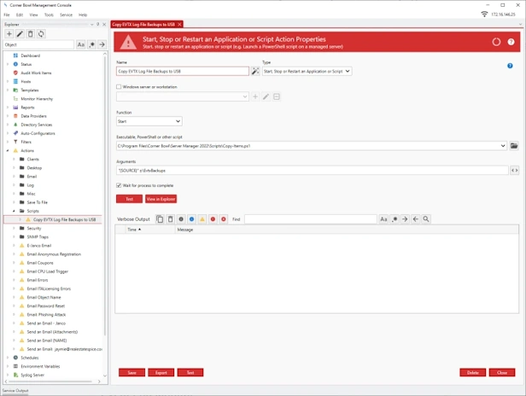Click the add (plus) icon in Explorer toolbar
526x396 pixels.
click(9, 33)
